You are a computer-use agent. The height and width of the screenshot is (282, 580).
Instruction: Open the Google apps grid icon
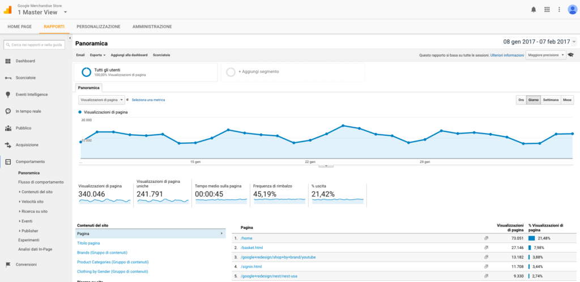pyautogui.click(x=547, y=9)
